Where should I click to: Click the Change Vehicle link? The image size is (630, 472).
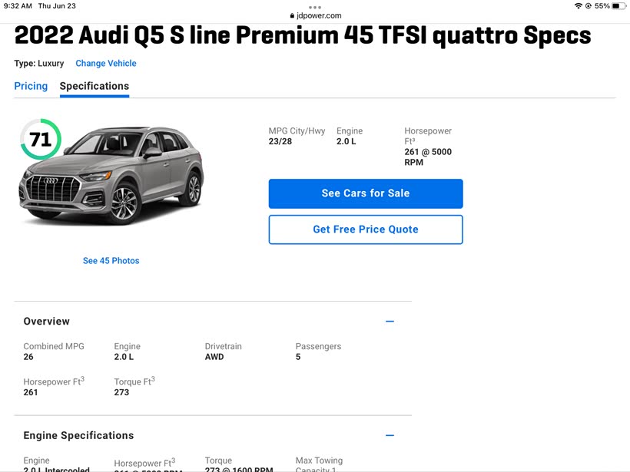(106, 64)
